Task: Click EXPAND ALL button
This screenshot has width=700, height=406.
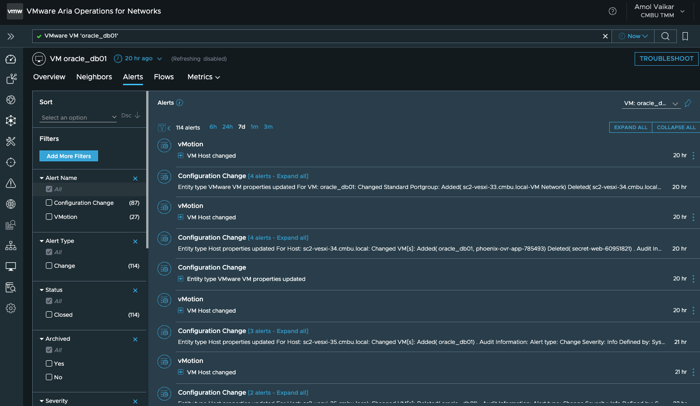Action: point(631,127)
